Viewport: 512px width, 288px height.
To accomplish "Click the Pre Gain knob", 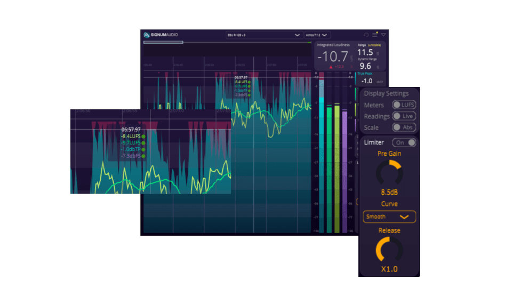I will 389,173.
